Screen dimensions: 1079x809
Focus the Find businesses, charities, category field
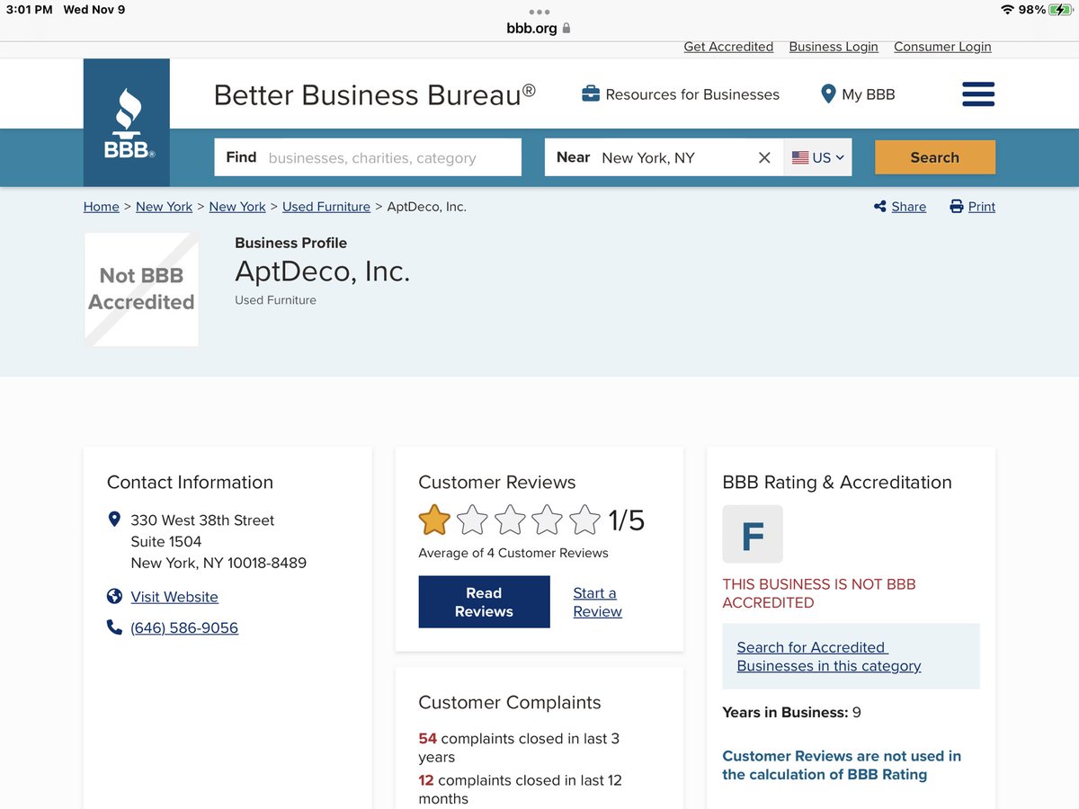pyautogui.click(x=368, y=157)
